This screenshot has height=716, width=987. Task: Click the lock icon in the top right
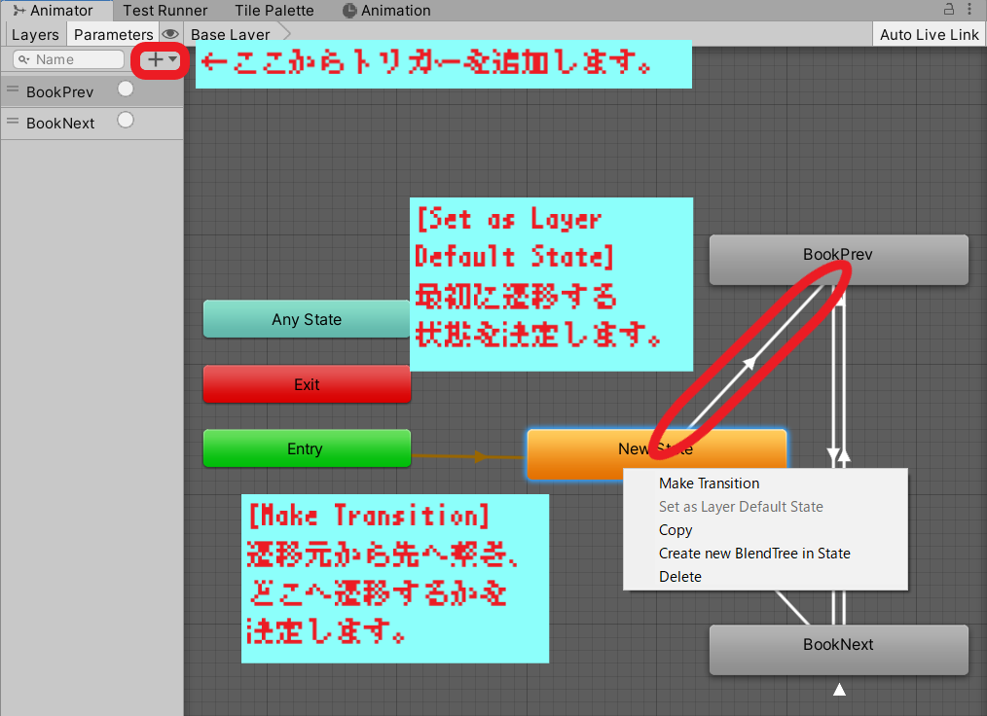[x=947, y=8]
